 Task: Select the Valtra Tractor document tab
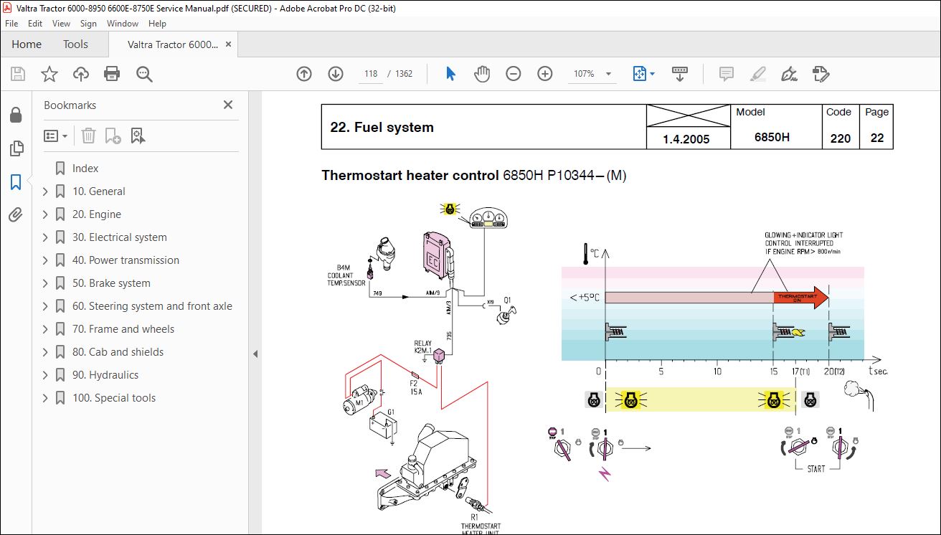click(x=173, y=44)
